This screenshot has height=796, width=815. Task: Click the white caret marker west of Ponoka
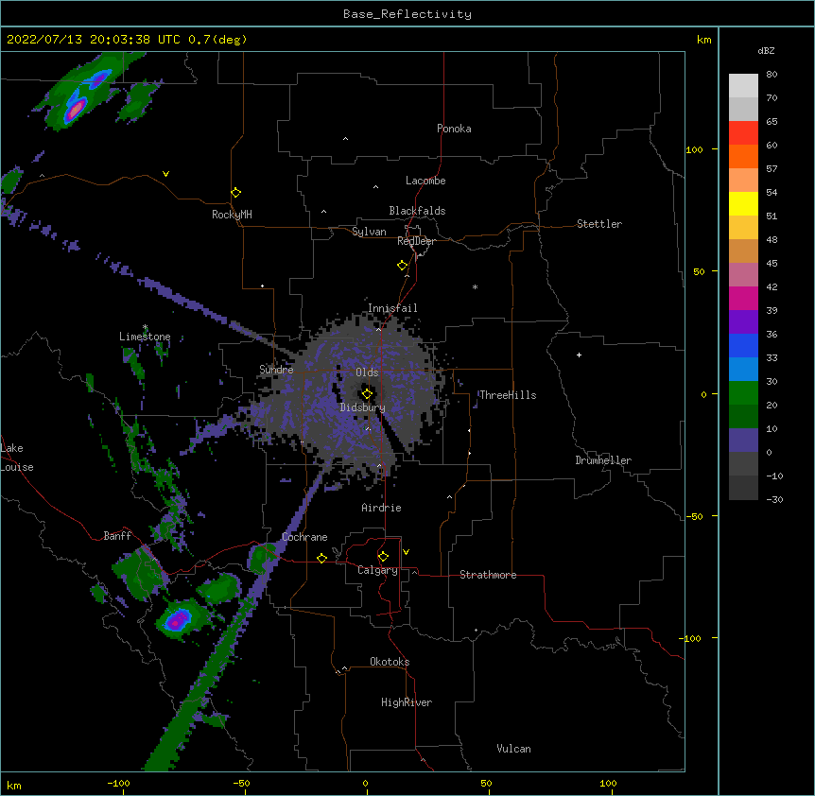345,139
